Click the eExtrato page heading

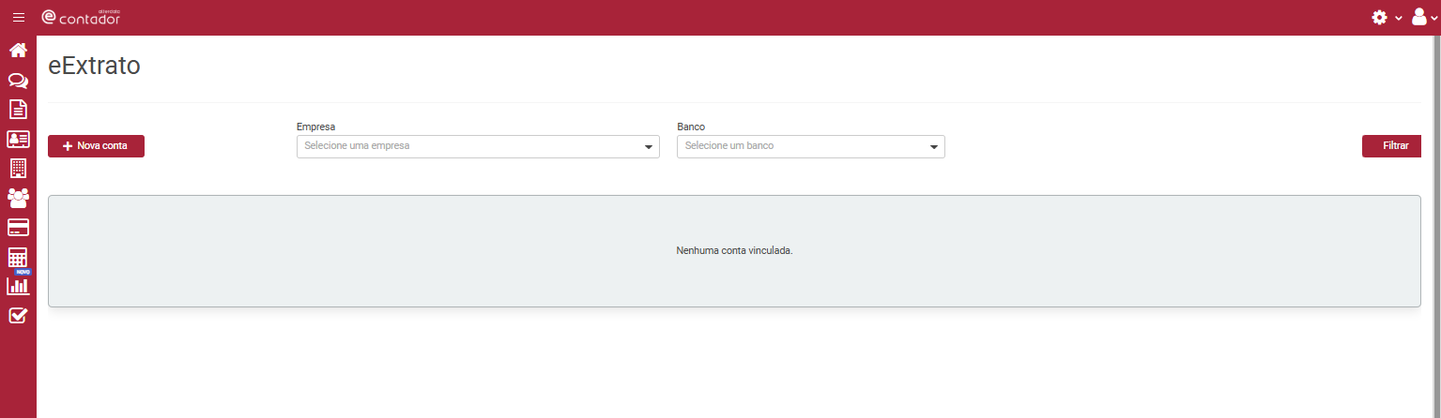coord(94,66)
